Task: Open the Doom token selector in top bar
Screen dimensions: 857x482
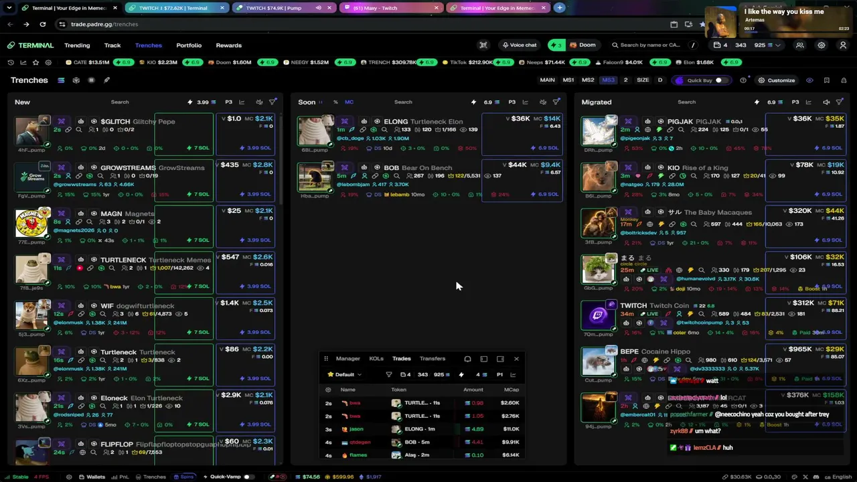Action: click(x=582, y=46)
